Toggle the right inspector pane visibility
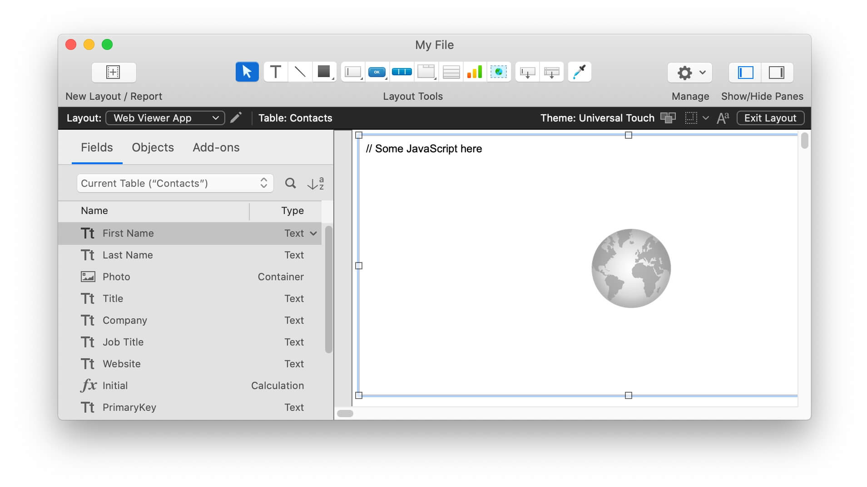This screenshot has width=867, height=487. [777, 72]
